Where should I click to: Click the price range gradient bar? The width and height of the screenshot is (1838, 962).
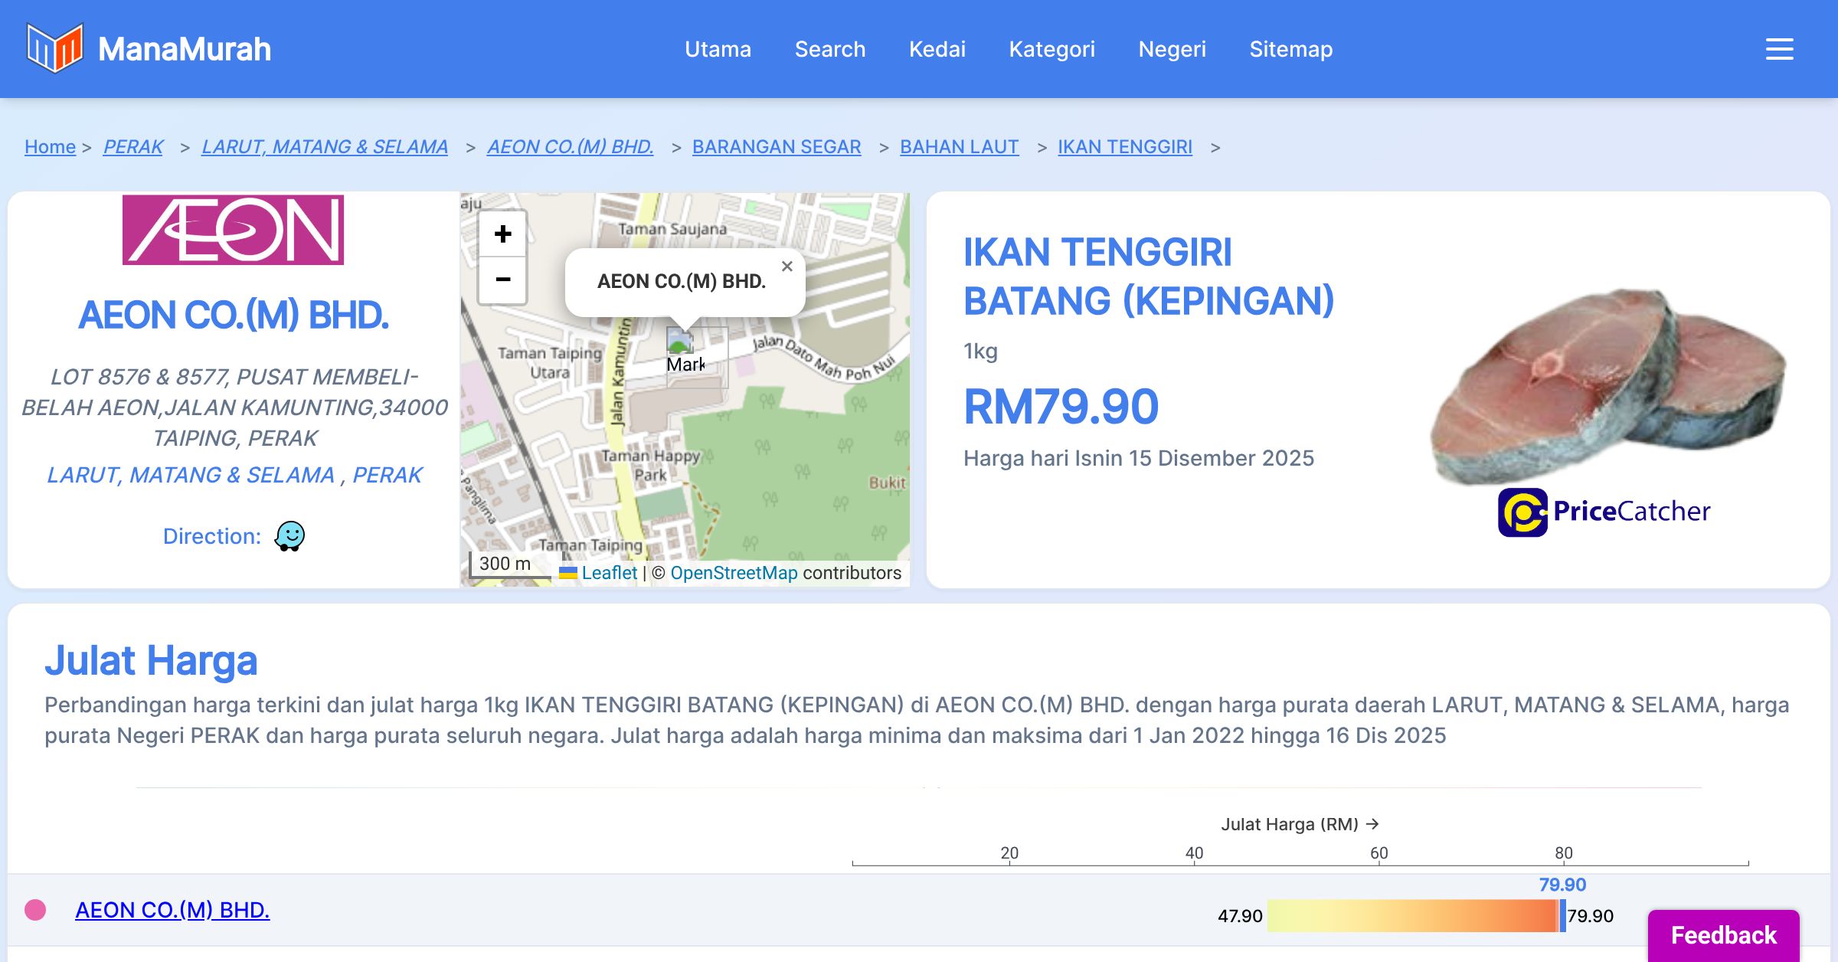pyautogui.click(x=1413, y=916)
